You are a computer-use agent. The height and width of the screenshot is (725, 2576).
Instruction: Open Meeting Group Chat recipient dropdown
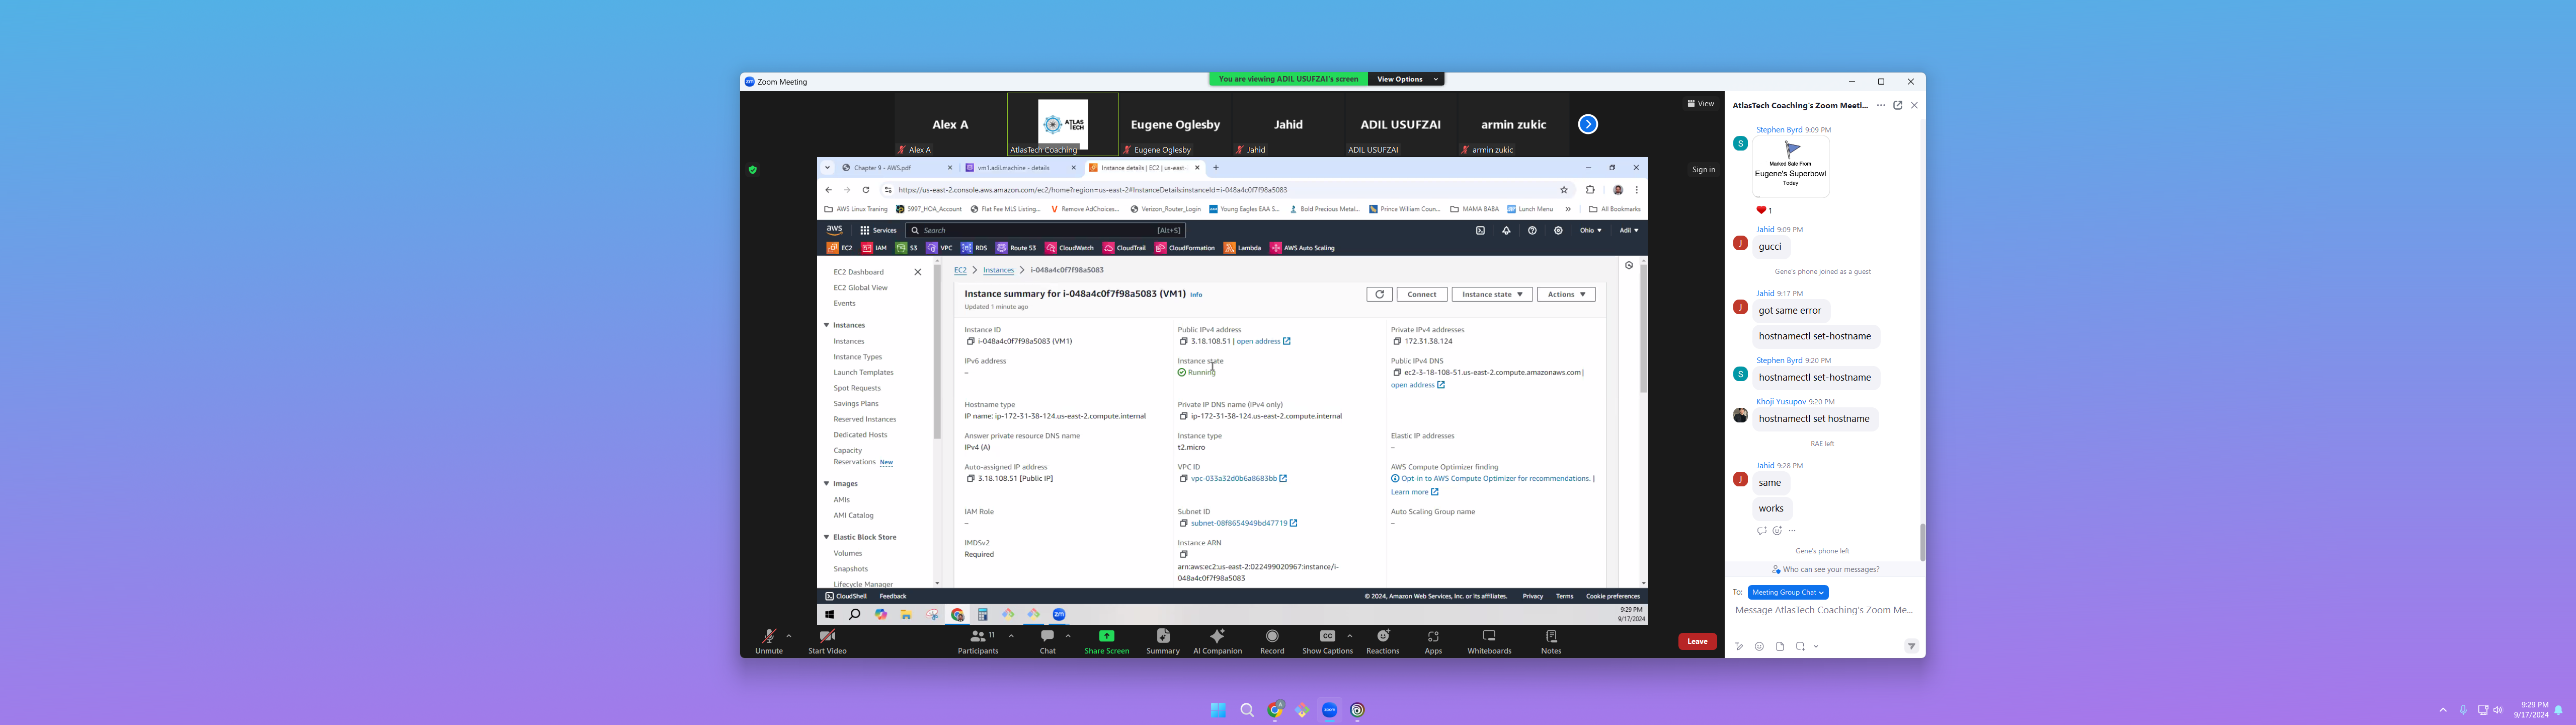click(1788, 593)
